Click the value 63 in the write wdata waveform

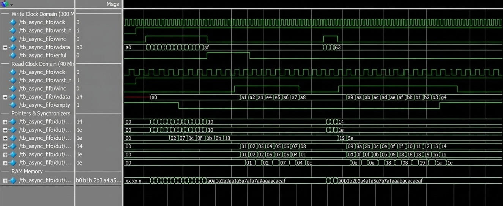click(337, 47)
